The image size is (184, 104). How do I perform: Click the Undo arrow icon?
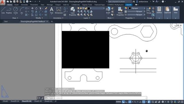[30, 1]
